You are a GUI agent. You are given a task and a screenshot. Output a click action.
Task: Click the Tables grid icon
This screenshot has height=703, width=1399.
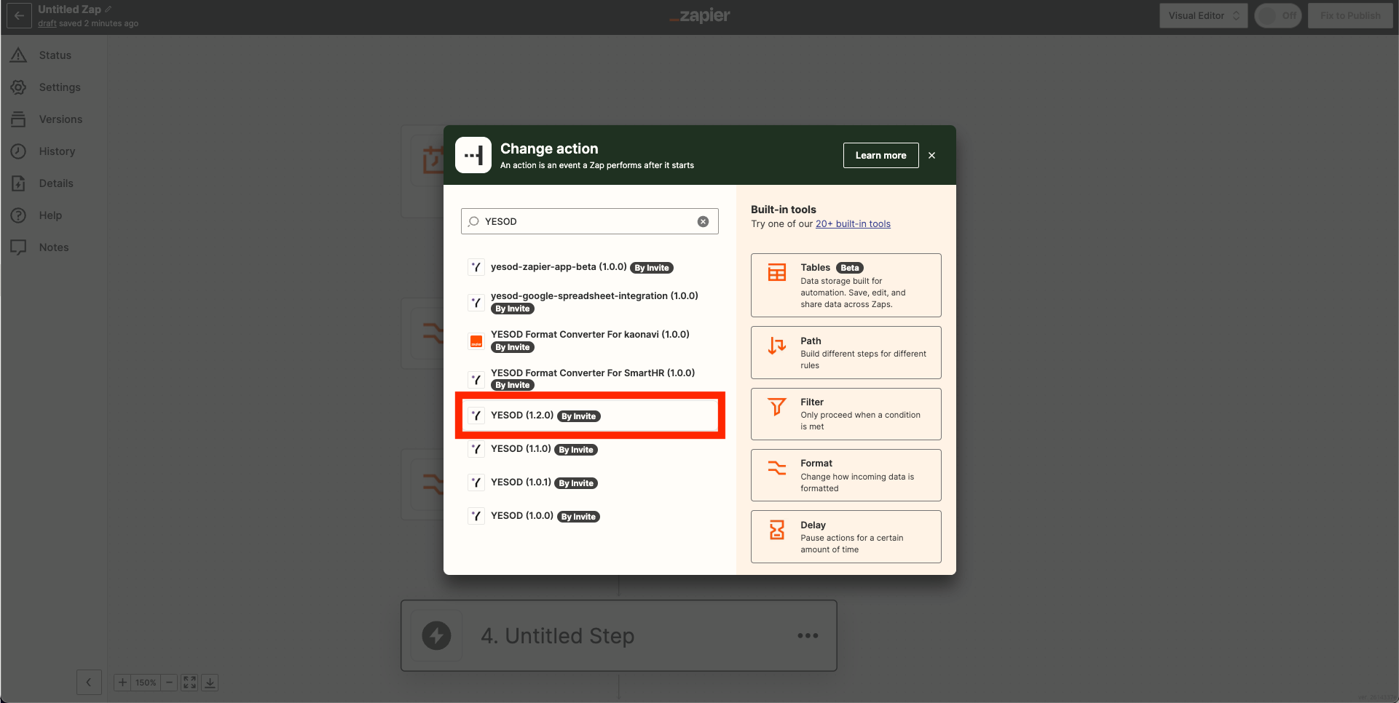(x=777, y=272)
